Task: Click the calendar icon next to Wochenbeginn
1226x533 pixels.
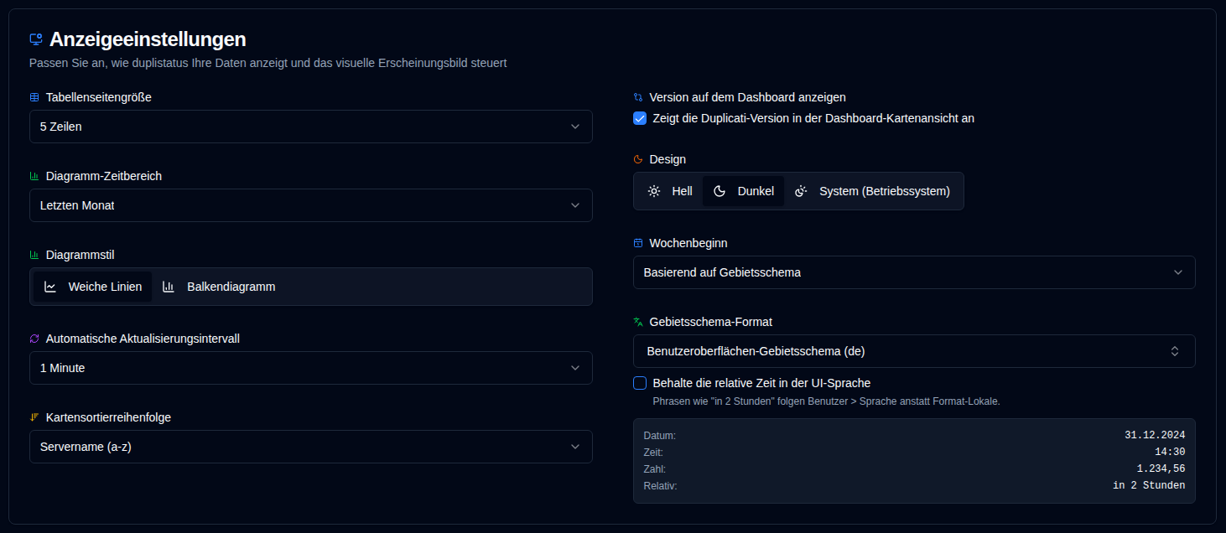Action: [638, 243]
